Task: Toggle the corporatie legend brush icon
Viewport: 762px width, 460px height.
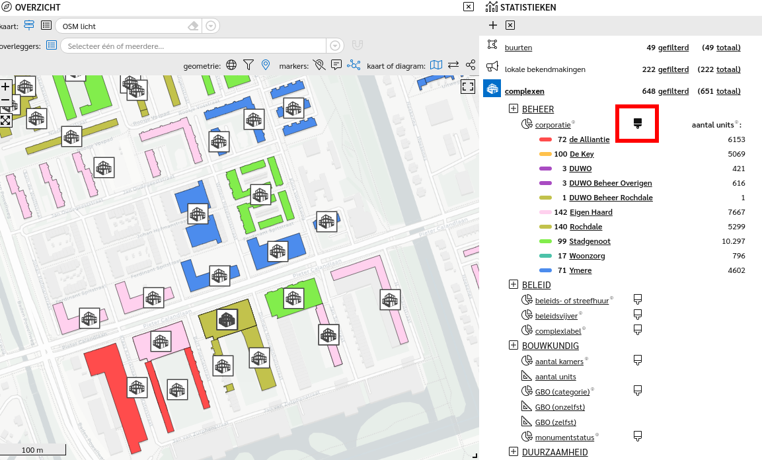Action: click(638, 124)
